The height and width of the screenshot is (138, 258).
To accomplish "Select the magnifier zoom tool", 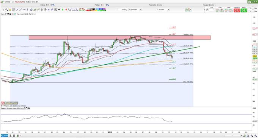I will [6, 10].
